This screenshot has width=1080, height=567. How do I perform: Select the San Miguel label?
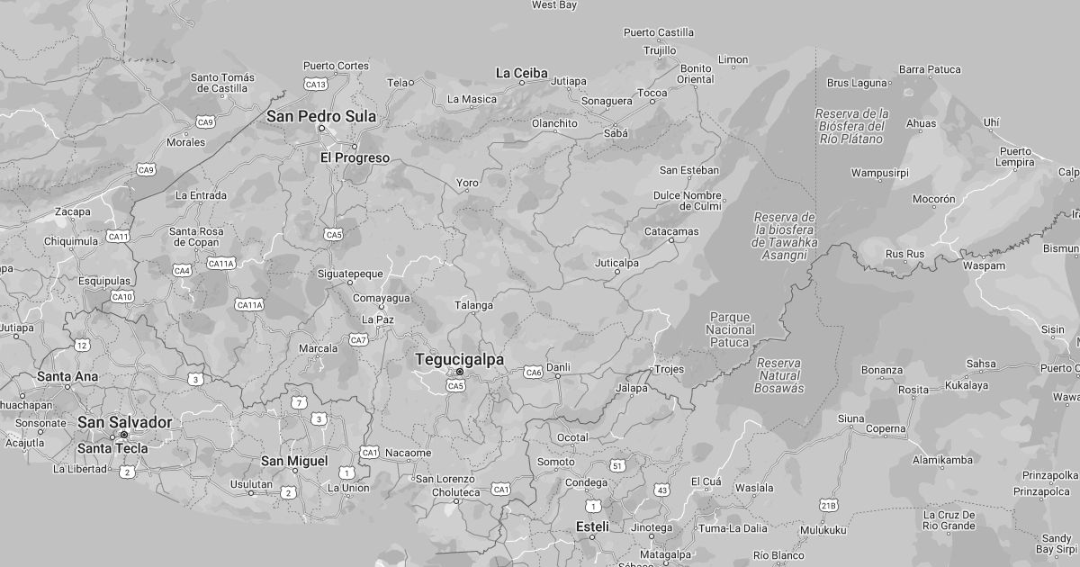tap(294, 461)
